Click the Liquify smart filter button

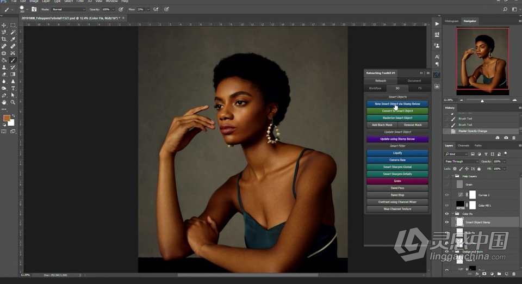pos(397,153)
